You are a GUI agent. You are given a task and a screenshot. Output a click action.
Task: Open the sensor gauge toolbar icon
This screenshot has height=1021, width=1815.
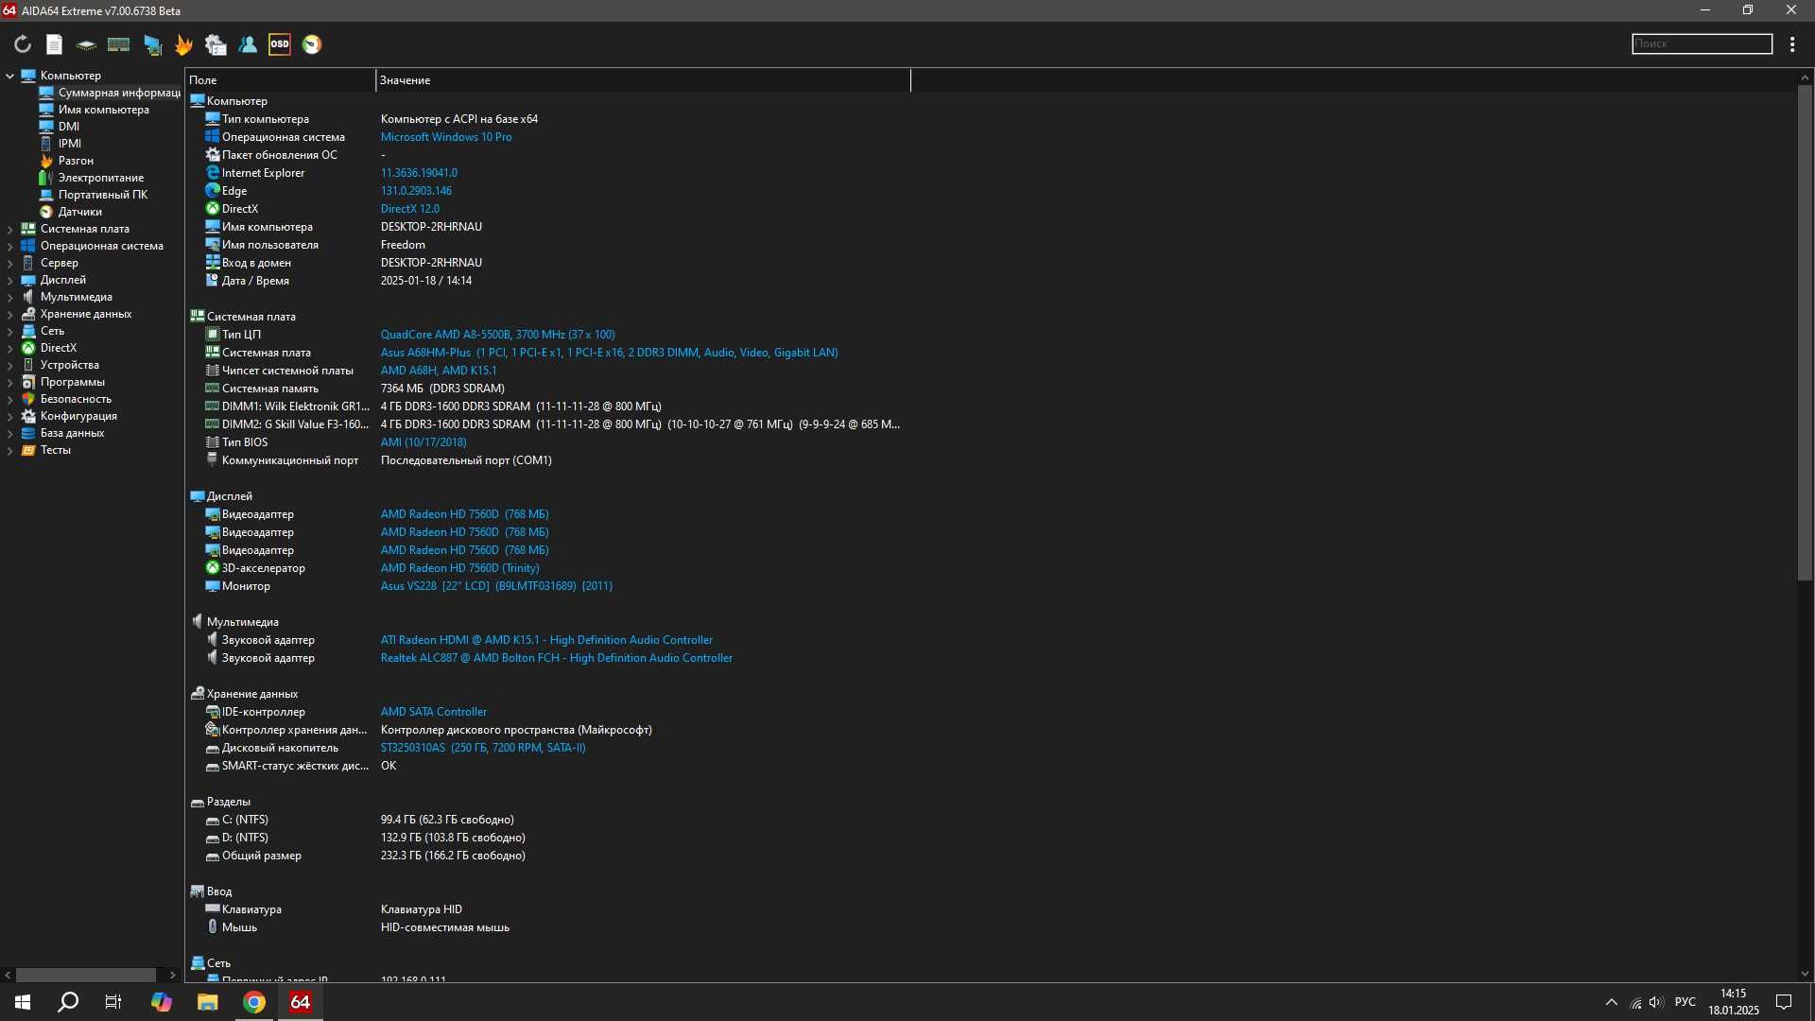click(x=312, y=44)
